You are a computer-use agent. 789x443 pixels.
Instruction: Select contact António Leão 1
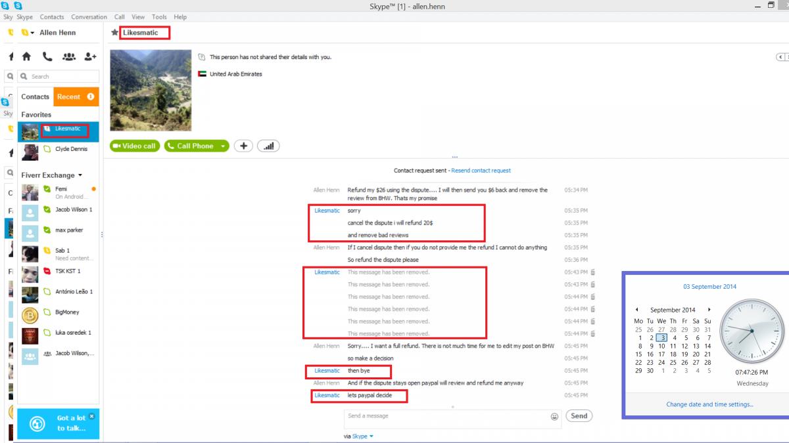[58, 295]
